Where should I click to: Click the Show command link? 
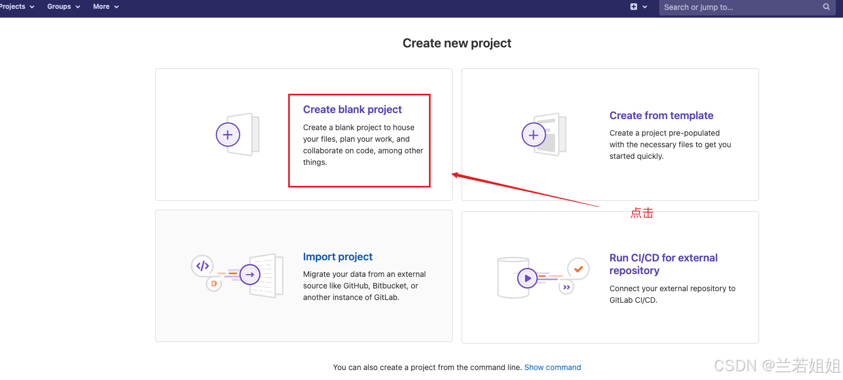coord(553,367)
